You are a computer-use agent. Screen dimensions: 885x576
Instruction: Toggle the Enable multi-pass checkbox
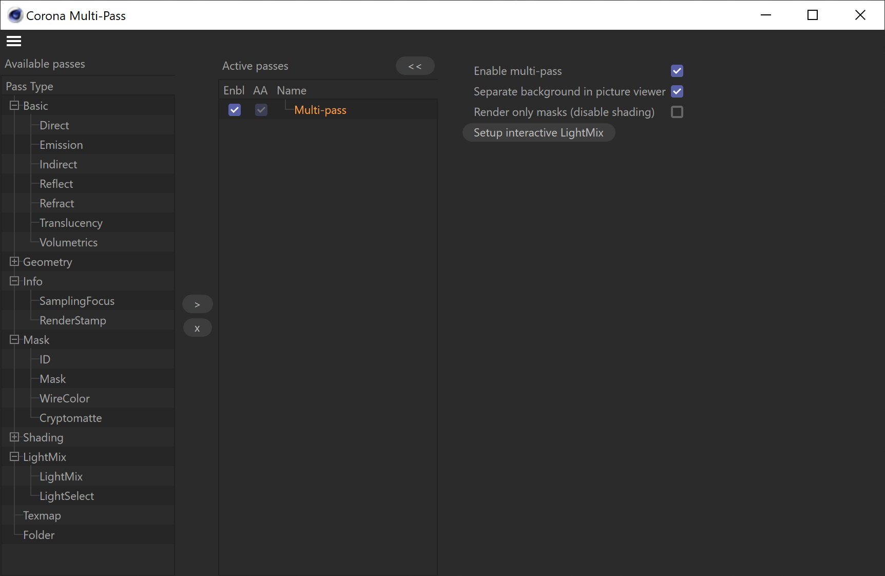[677, 71]
